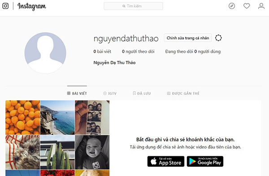Focus the Tìm kiếm search box
Image resolution: width=269 pixels, height=176 pixels.
coord(133,6)
